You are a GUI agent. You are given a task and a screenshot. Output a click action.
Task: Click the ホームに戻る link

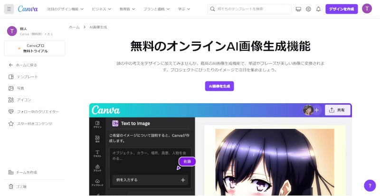pos(27,65)
